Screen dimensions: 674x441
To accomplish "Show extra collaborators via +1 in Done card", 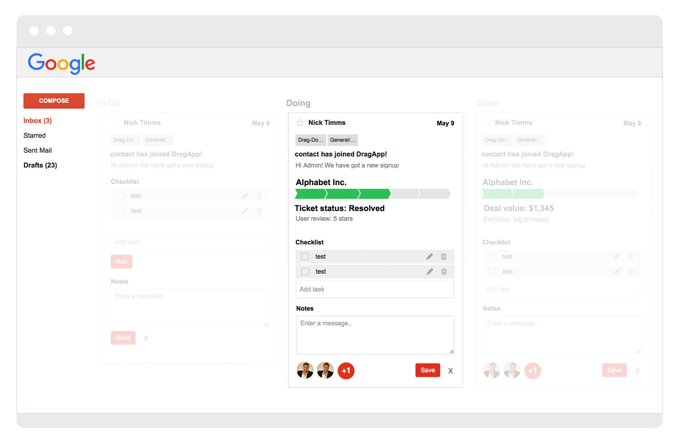I will click(x=533, y=371).
